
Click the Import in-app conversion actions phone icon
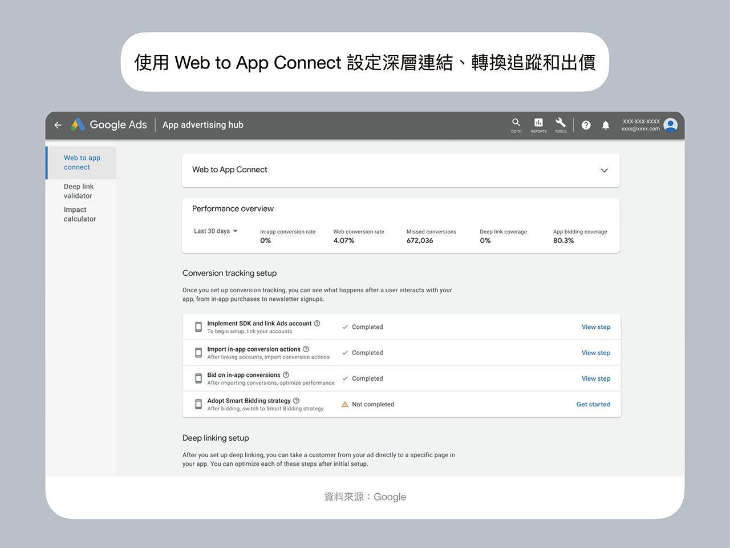[x=198, y=353]
